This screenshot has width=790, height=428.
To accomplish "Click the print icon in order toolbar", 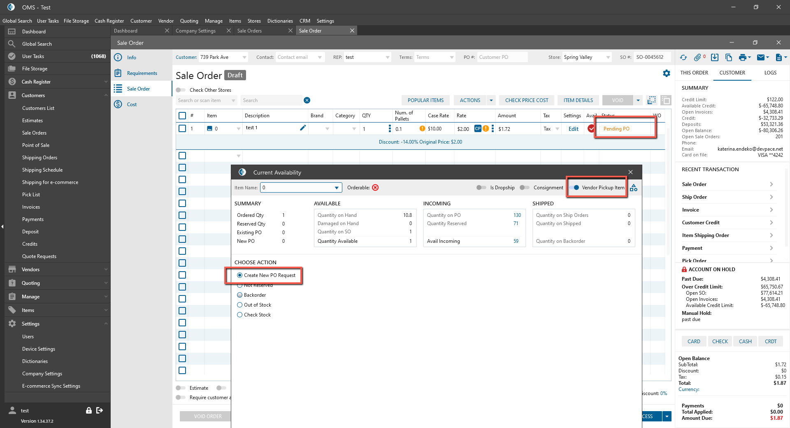I will click(x=742, y=58).
